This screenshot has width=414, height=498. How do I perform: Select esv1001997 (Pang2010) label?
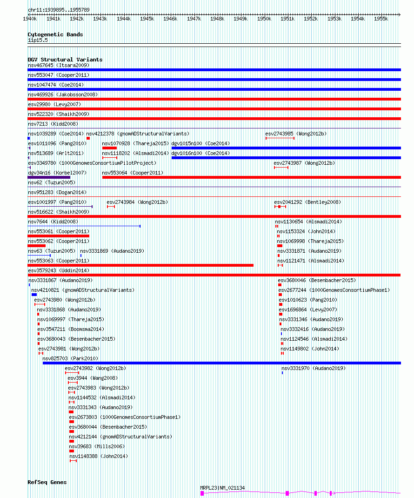pos(57,202)
